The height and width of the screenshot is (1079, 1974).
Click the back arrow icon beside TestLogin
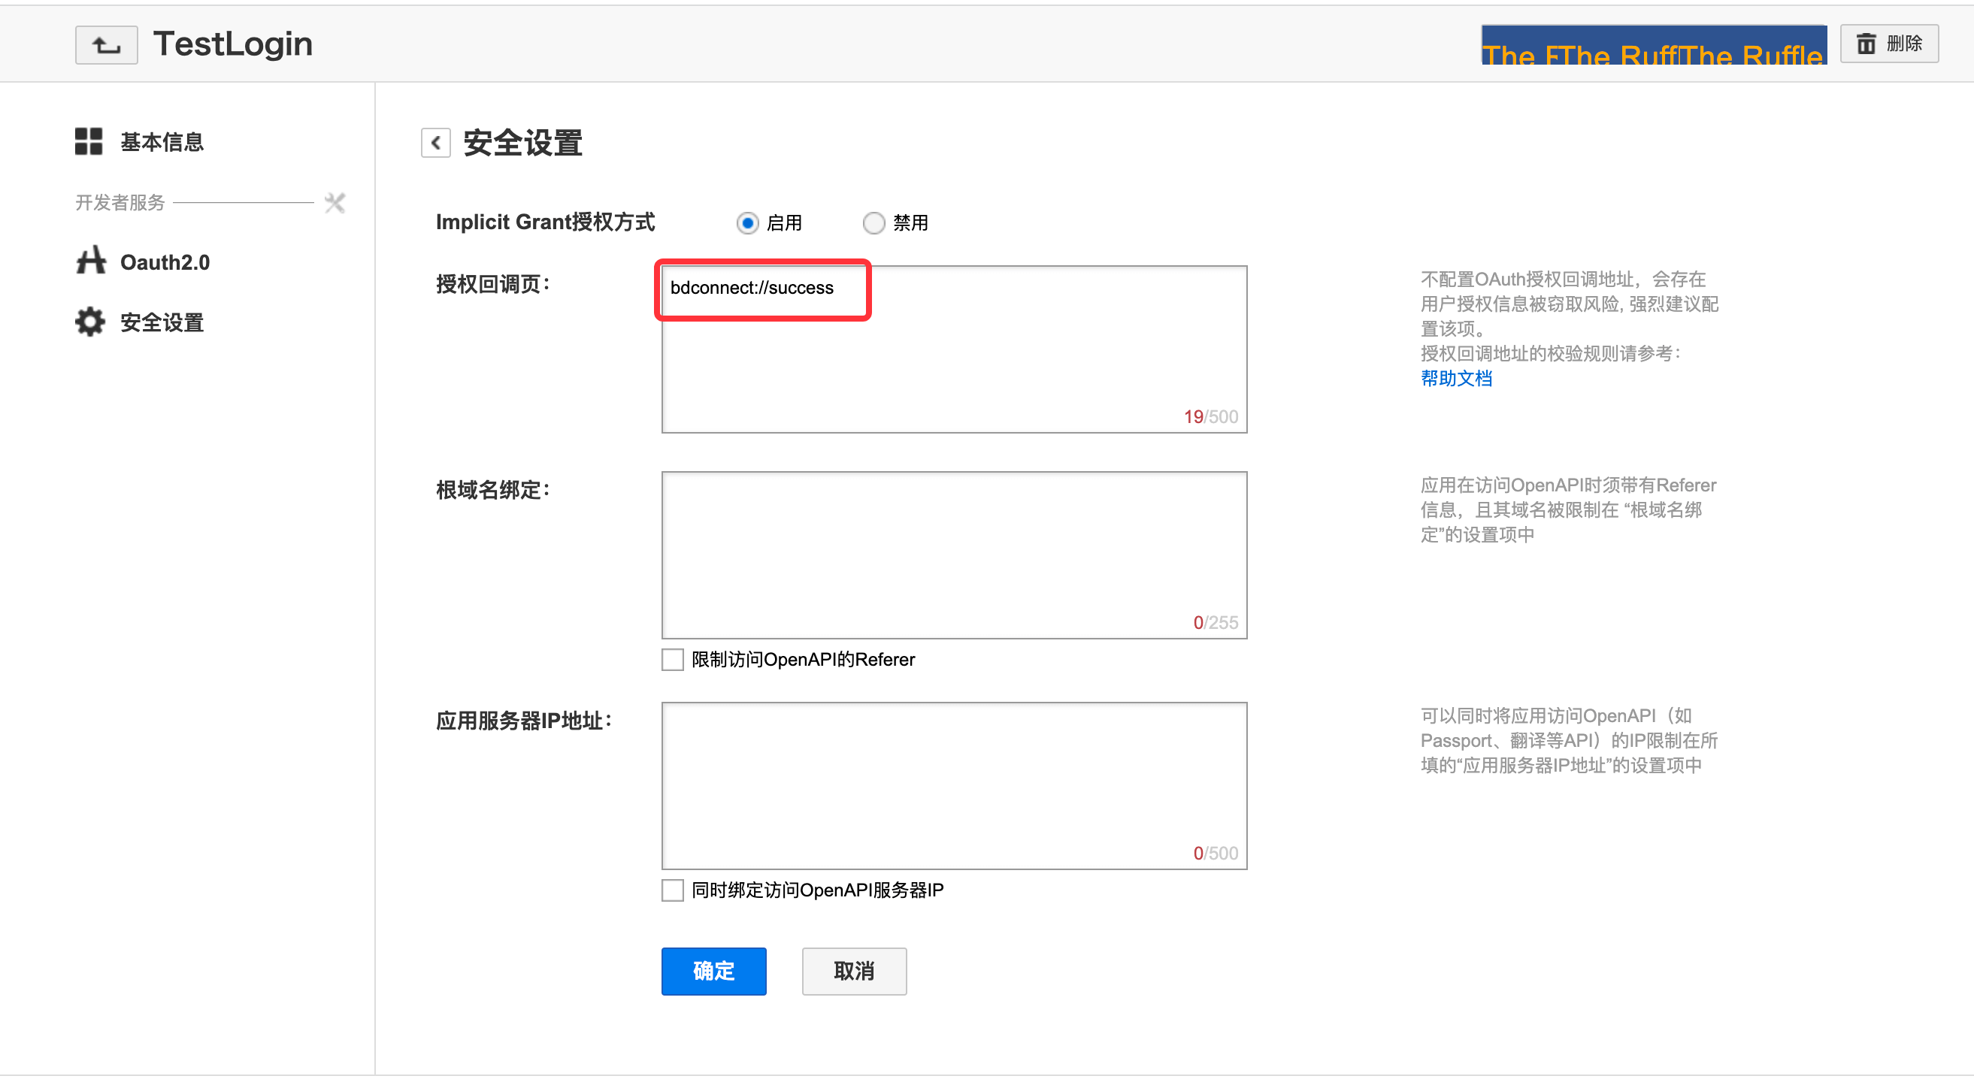click(x=107, y=45)
